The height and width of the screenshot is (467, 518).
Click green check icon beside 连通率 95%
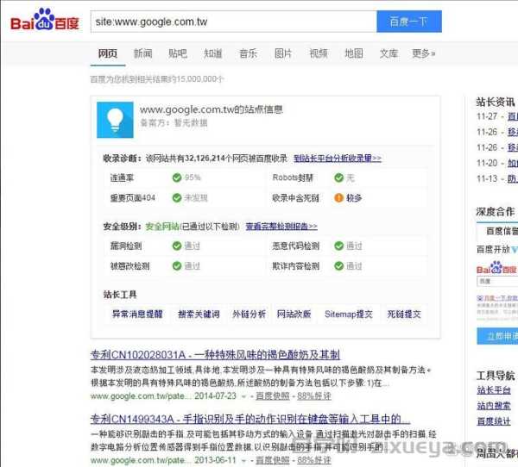[177, 177]
